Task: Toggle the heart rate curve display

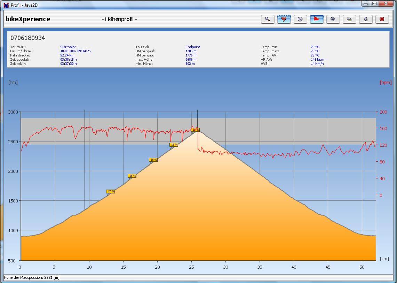Action: tap(284, 19)
